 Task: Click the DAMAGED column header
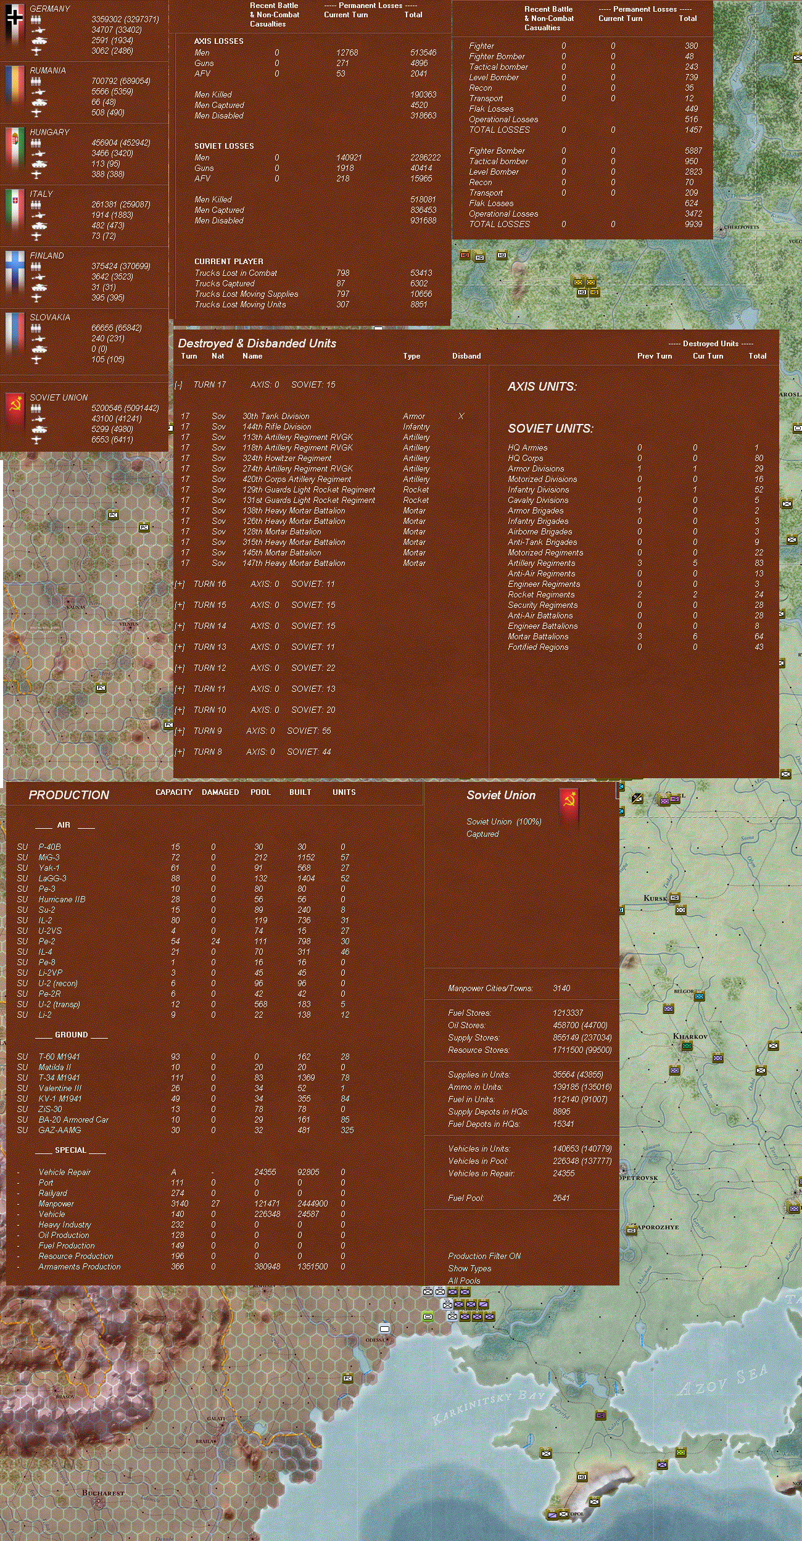pyautogui.click(x=220, y=792)
